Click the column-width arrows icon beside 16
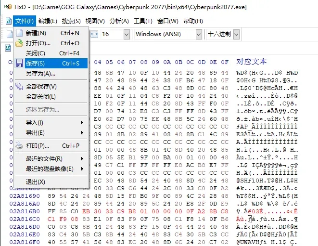 pyautogui.click(x=94, y=34)
